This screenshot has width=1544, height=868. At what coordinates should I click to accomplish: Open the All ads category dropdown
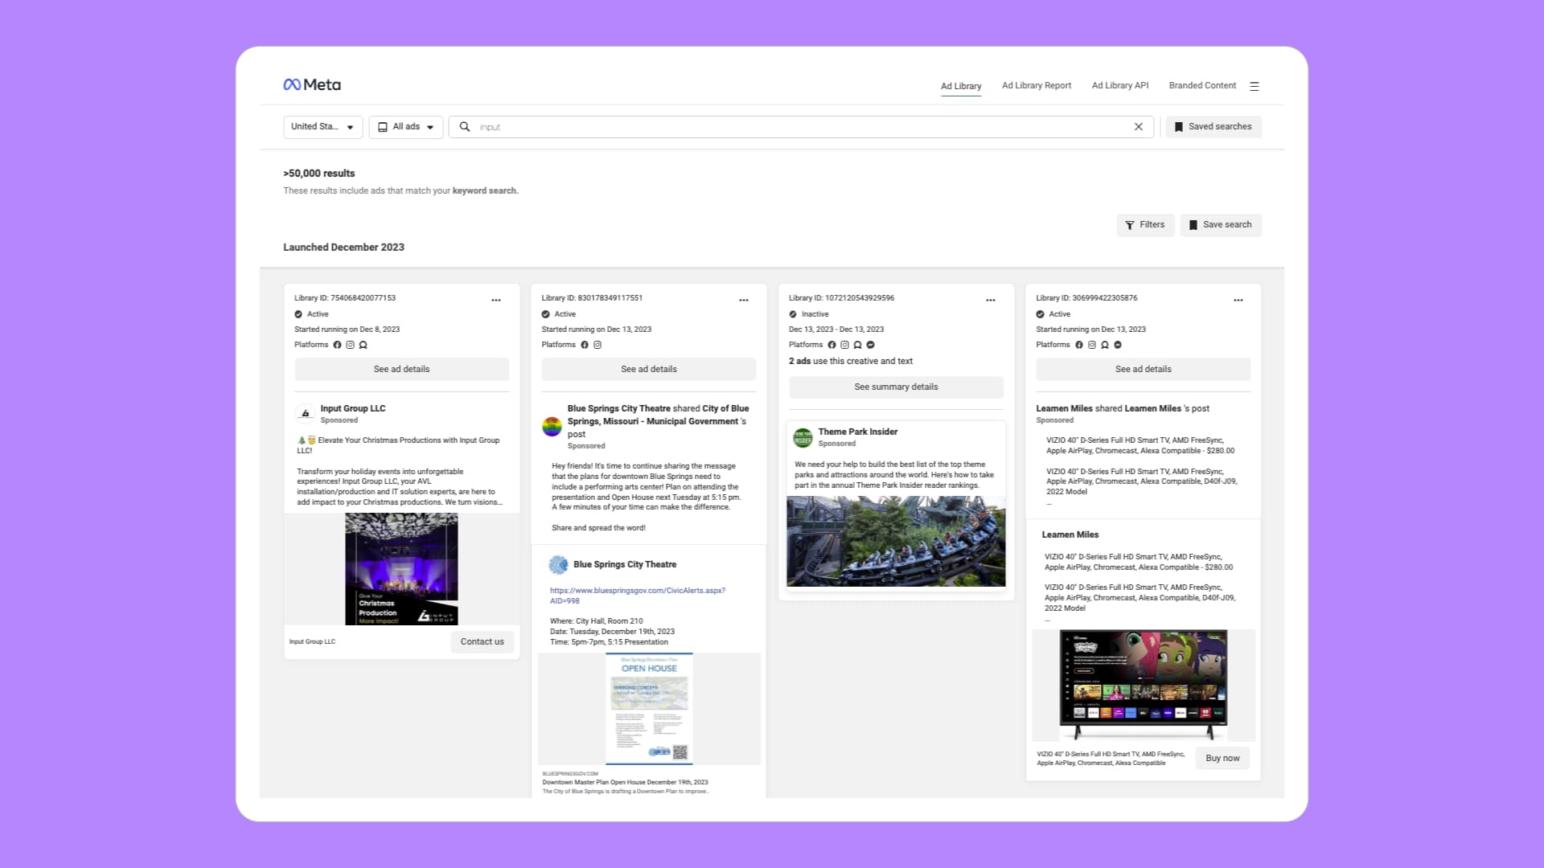tap(405, 126)
